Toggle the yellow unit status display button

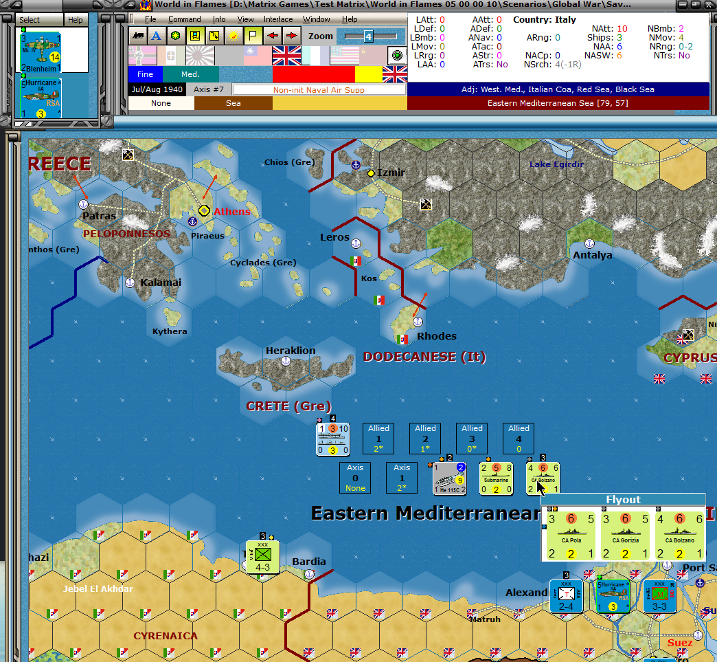(195, 36)
